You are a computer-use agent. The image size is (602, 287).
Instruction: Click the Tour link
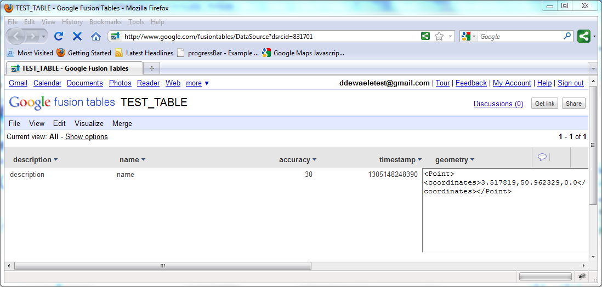tap(442, 83)
